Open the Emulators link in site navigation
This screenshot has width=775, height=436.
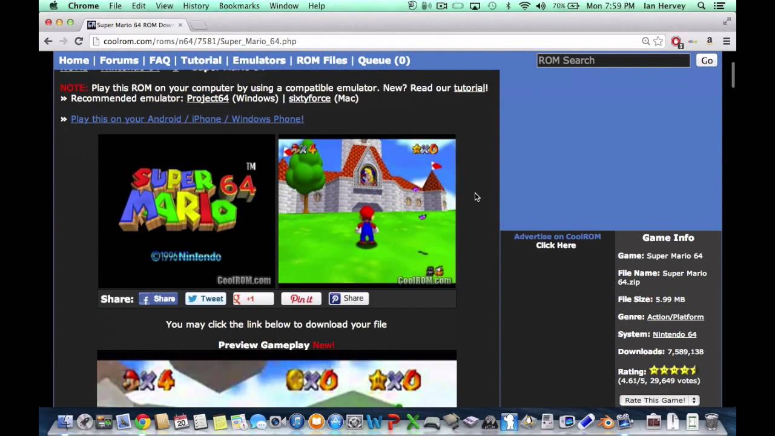tap(259, 61)
